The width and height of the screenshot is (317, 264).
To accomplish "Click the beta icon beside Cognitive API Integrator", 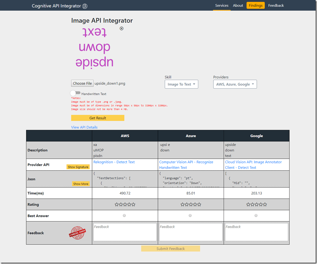I will pos(85,6).
